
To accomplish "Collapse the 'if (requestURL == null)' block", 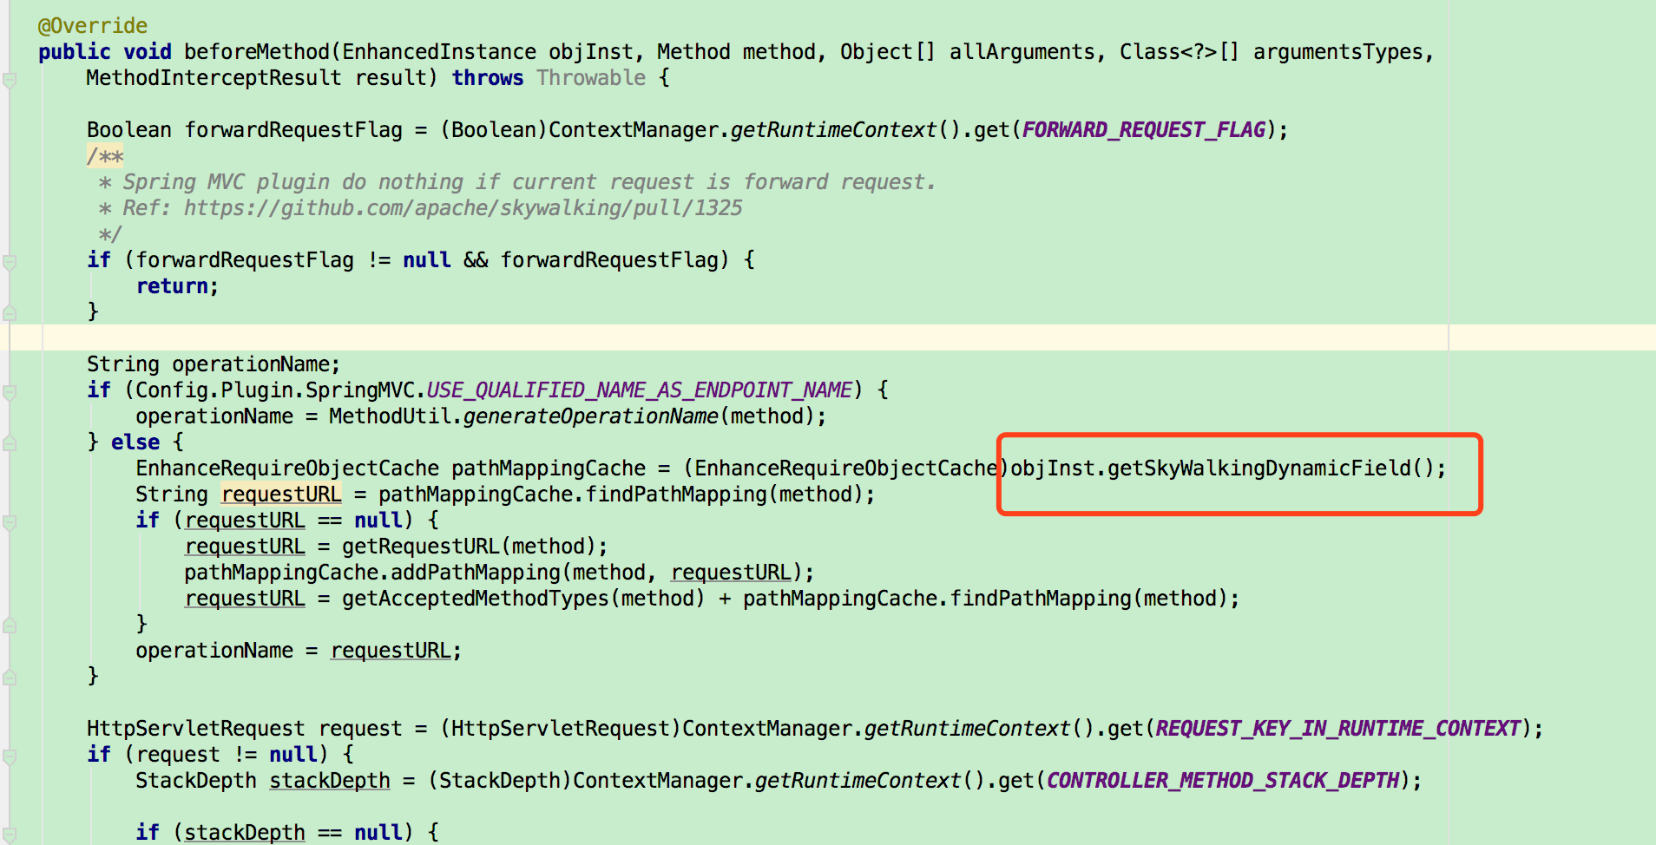I will 10,522.
